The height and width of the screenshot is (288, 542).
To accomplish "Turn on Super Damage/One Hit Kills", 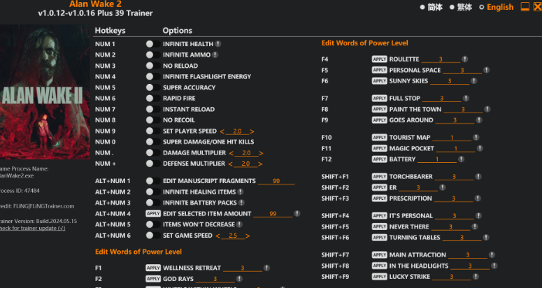I will pos(150,142).
